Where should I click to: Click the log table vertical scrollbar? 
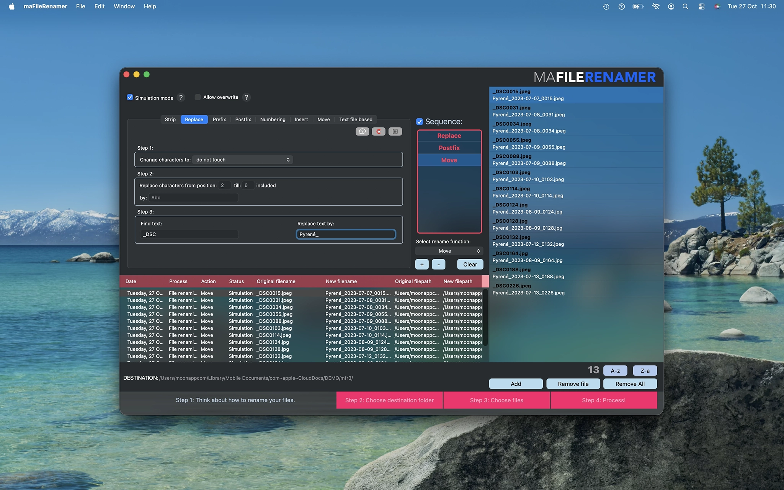point(485,318)
